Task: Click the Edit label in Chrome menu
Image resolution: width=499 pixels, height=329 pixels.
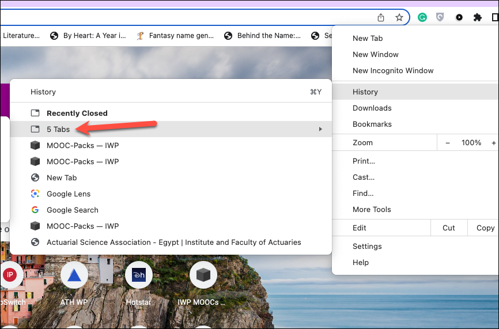Action: click(x=360, y=228)
